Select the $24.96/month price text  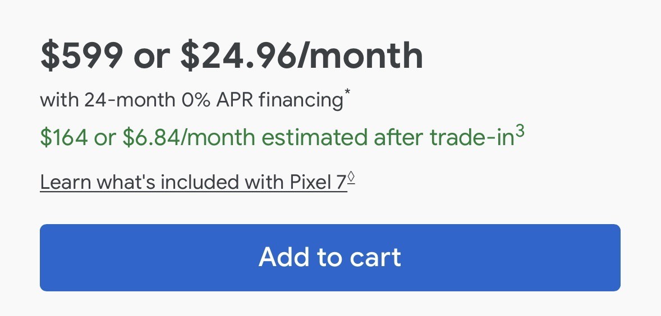(x=301, y=55)
